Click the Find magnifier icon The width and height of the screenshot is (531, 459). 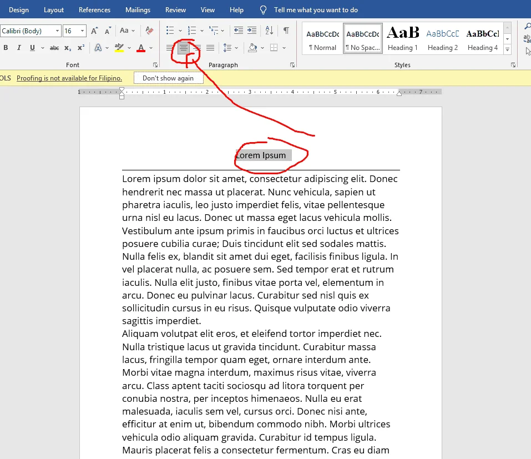527,27
